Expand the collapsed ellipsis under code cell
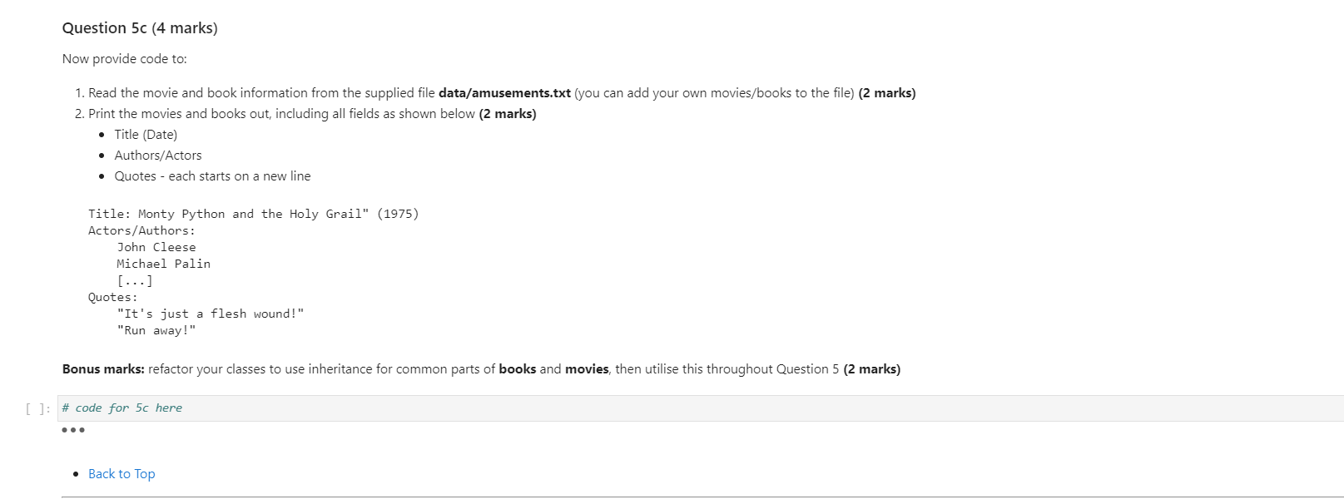Screen dimensions: 1344x504 click(73, 430)
